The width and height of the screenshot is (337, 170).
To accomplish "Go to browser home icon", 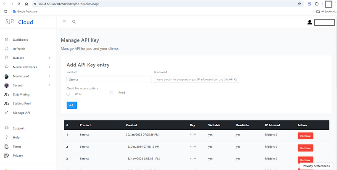I will coord(26,4).
